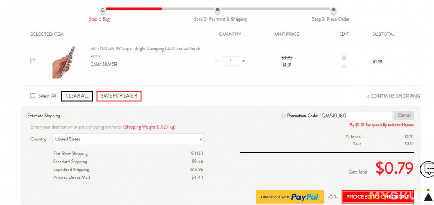Screen dimensions: 434x205
Task: Click SAVE FOR LATER button
Action: pos(119,96)
